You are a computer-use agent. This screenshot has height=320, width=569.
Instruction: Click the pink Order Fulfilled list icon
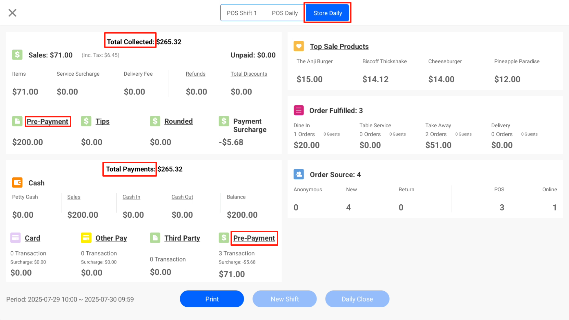pyautogui.click(x=299, y=110)
